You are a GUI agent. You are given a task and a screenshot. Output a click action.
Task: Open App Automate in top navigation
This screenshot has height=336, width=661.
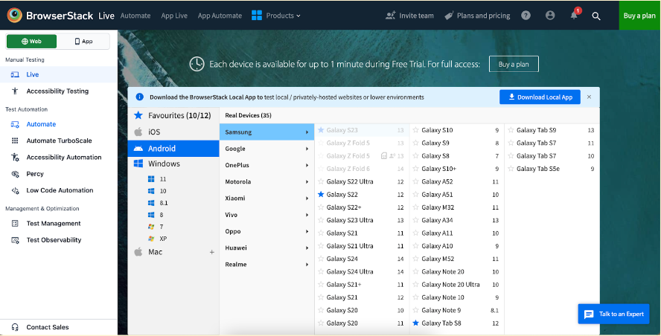pyautogui.click(x=220, y=16)
